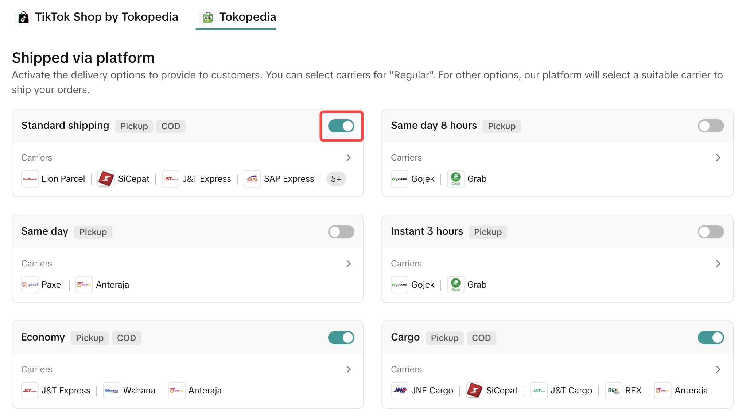The image size is (746, 419).
Task: Click the REX carrier logo
Action: tap(614, 391)
